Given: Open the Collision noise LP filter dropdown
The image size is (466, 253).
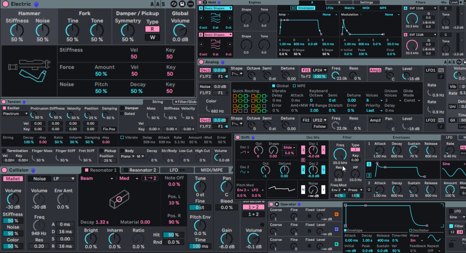Looking at the screenshot, I should point(64,179).
